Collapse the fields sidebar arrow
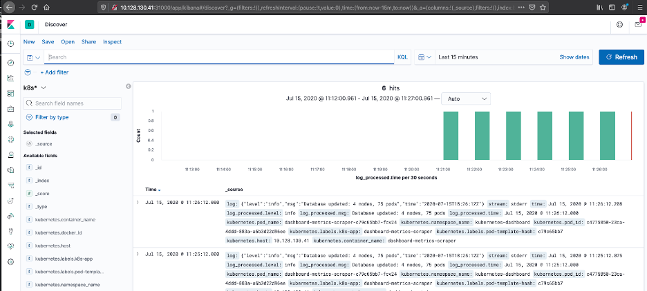This screenshot has width=647, height=291. (128, 86)
